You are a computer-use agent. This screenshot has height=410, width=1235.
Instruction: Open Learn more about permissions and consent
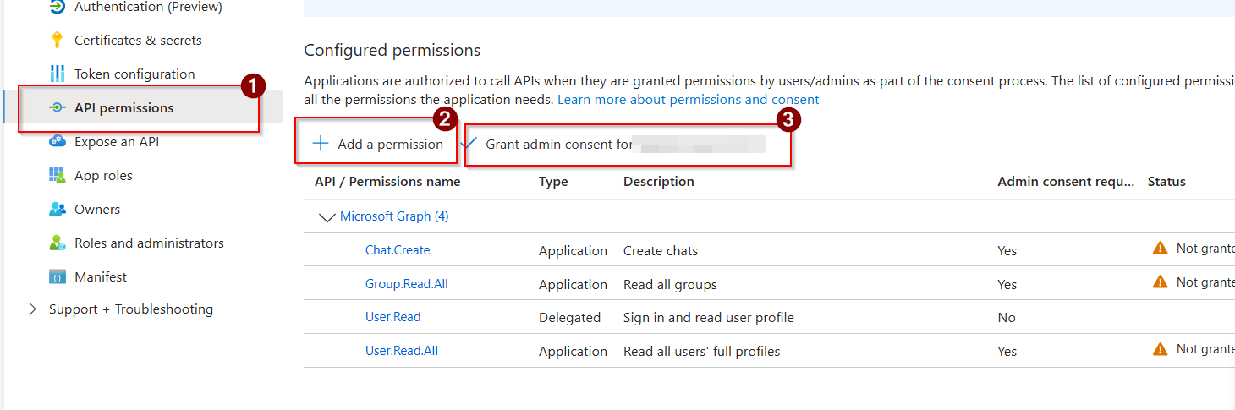688,100
